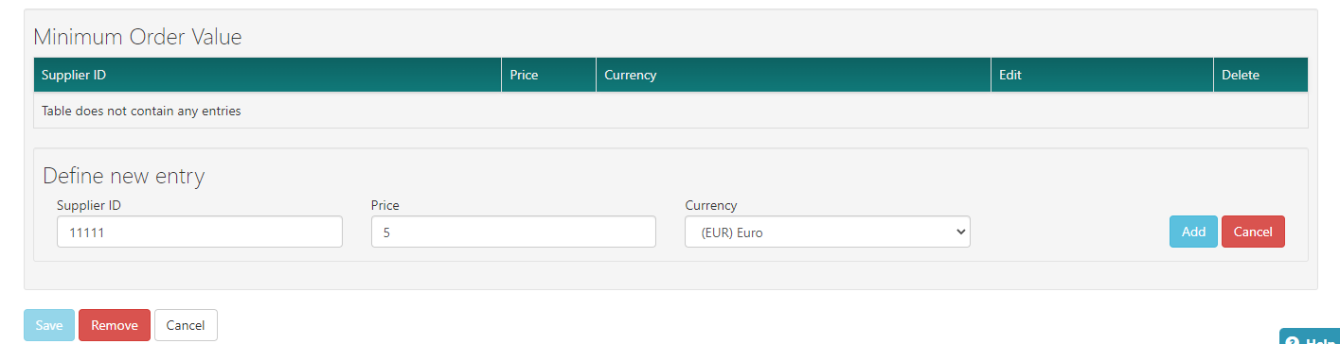The width and height of the screenshot is (1340, 344).
Task: Click the white Cancel button at bottom
Action: pos(186,325)
